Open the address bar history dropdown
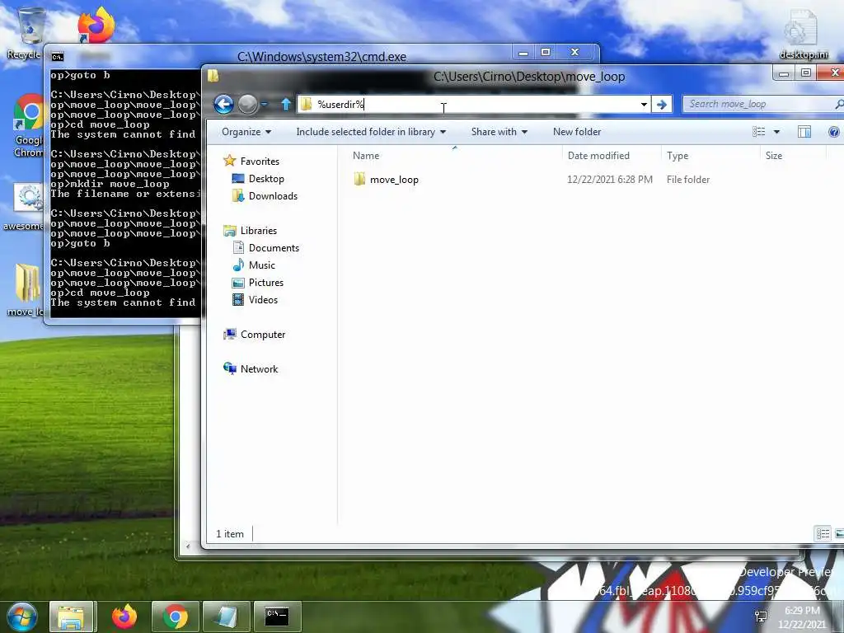844x633 pixels. [x=644, y=105]
